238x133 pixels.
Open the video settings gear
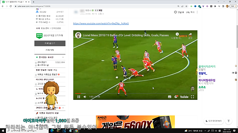click(x=176, y=97)
